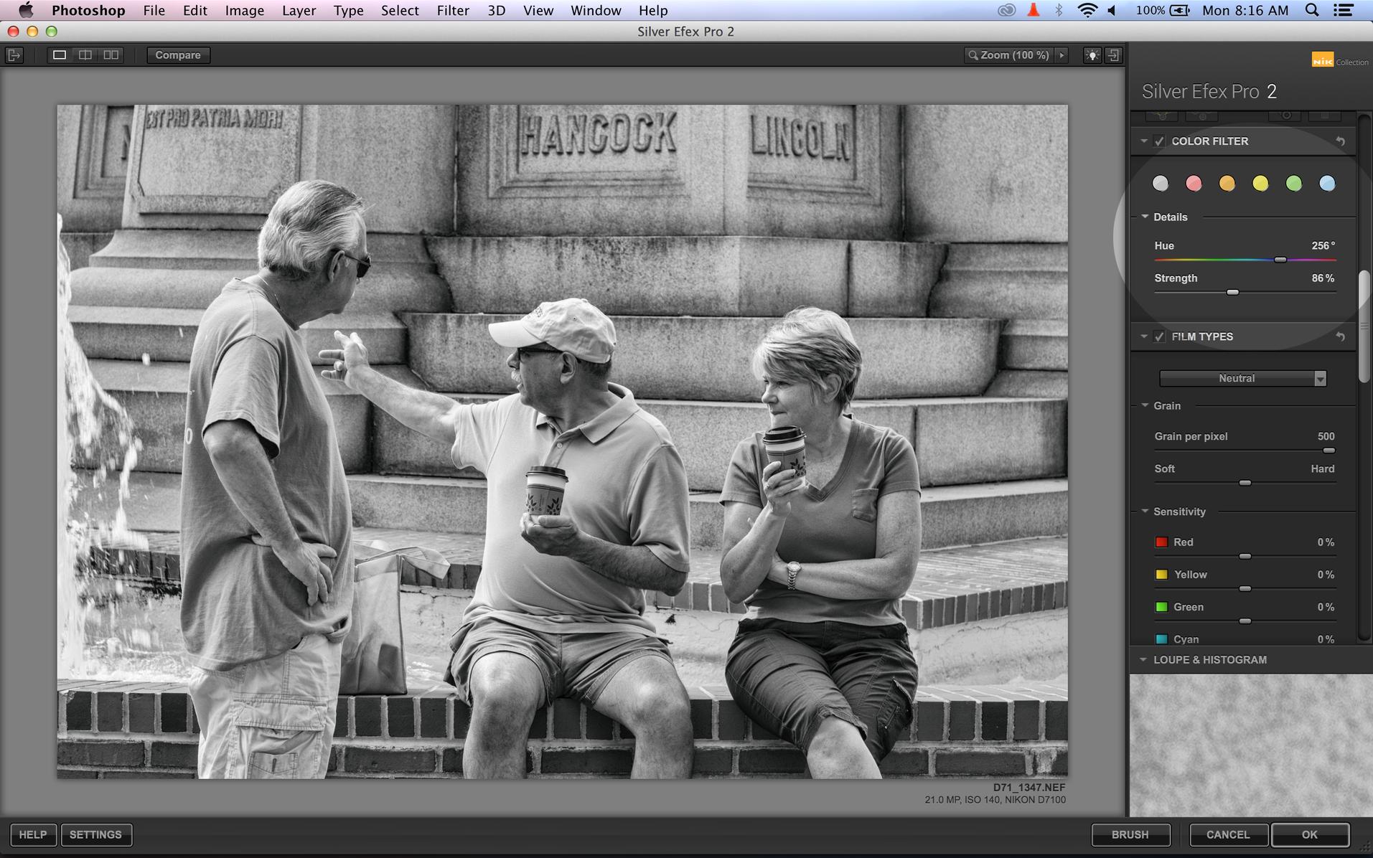This screenshot has height=858, width=1373.
Task: Collapse the Grain section
Action: [1145, 405]
